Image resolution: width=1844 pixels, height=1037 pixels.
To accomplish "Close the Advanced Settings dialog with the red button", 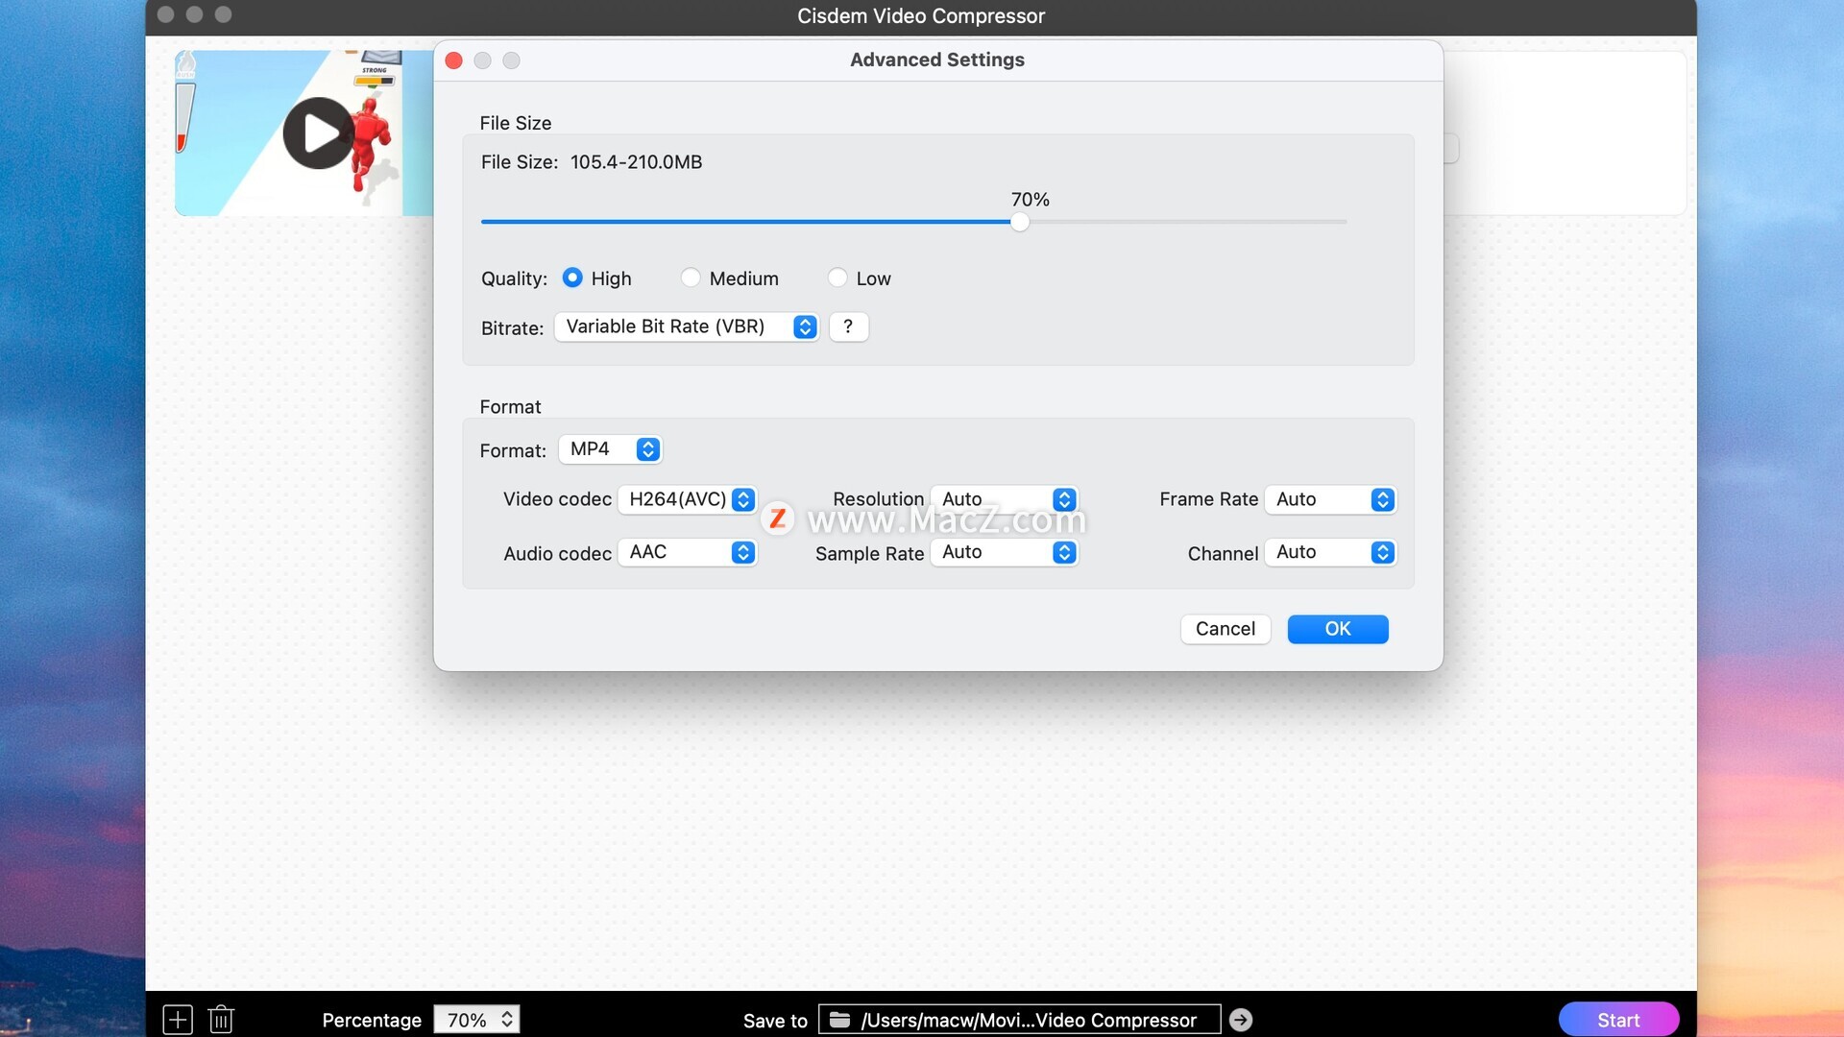I will pyautogui.click(x=454, y=60).
